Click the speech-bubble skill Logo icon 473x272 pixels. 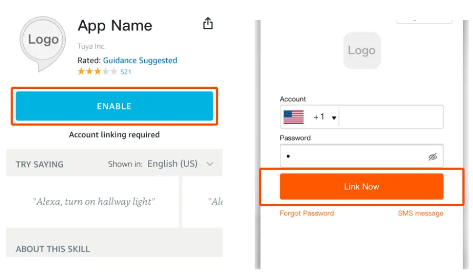(43, 41)
